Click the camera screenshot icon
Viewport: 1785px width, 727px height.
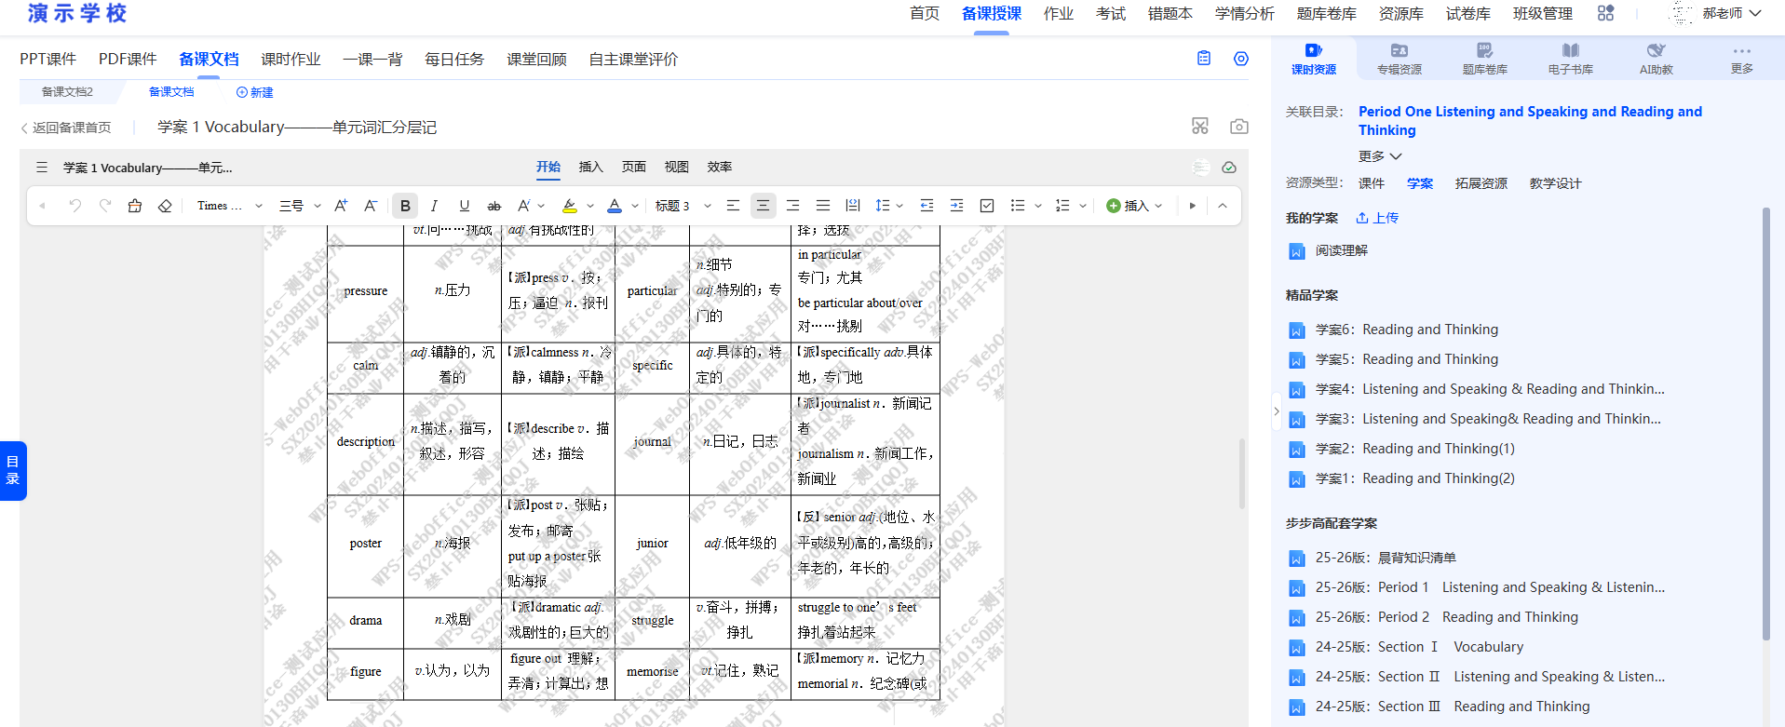[x=1238, y=127]
